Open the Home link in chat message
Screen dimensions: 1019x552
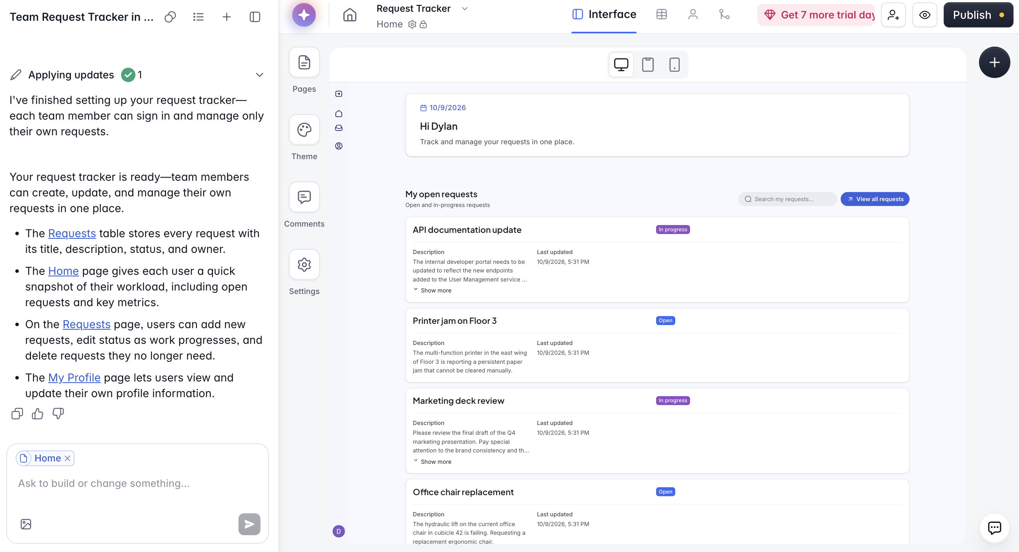63,271
